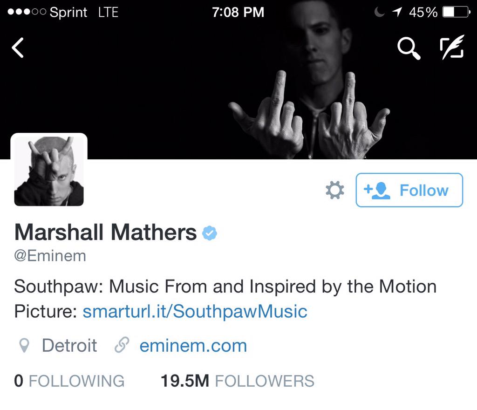Open the gear settings menu
Viewport: 477px width, 410px height.
(x=334, y=190)
